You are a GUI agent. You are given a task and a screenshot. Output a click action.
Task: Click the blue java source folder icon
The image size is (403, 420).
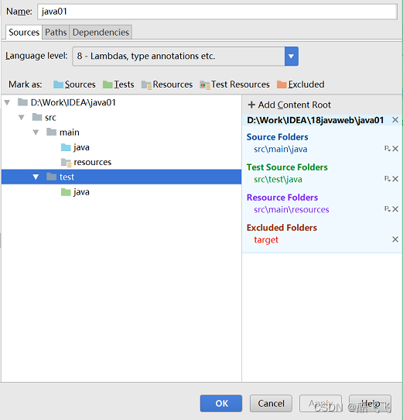pyautogui.click(x=66, y=147)
